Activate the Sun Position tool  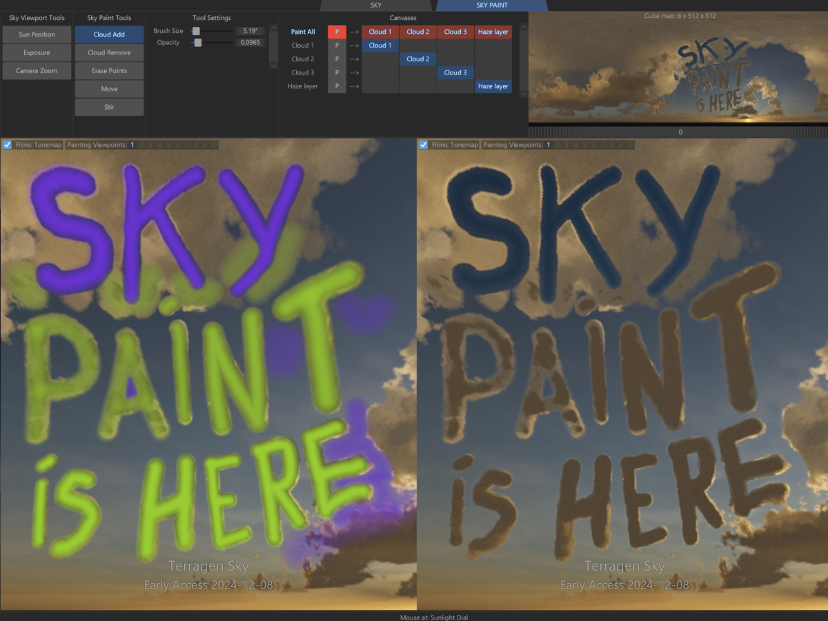(37, 34)
